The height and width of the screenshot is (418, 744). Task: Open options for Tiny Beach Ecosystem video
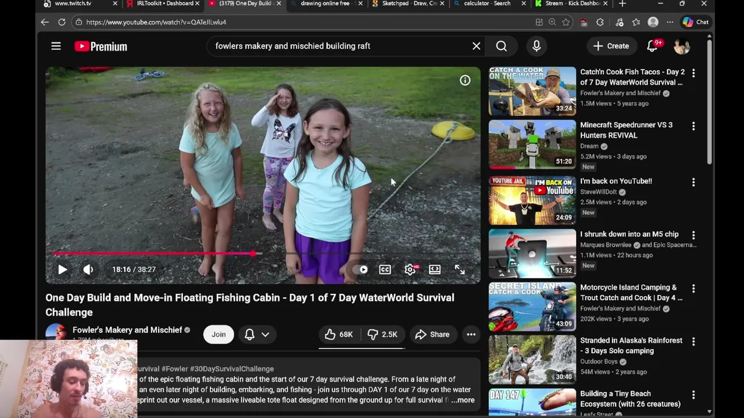693,395
